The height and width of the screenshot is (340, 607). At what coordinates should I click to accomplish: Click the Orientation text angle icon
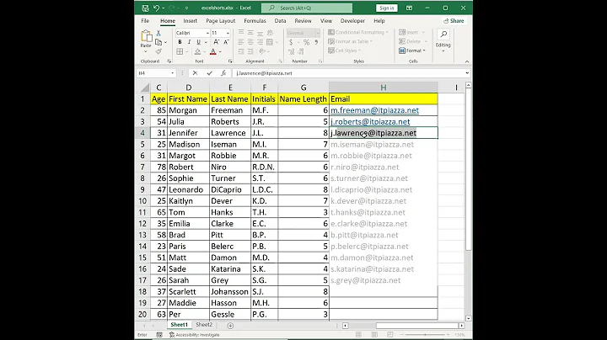(262, 51)
